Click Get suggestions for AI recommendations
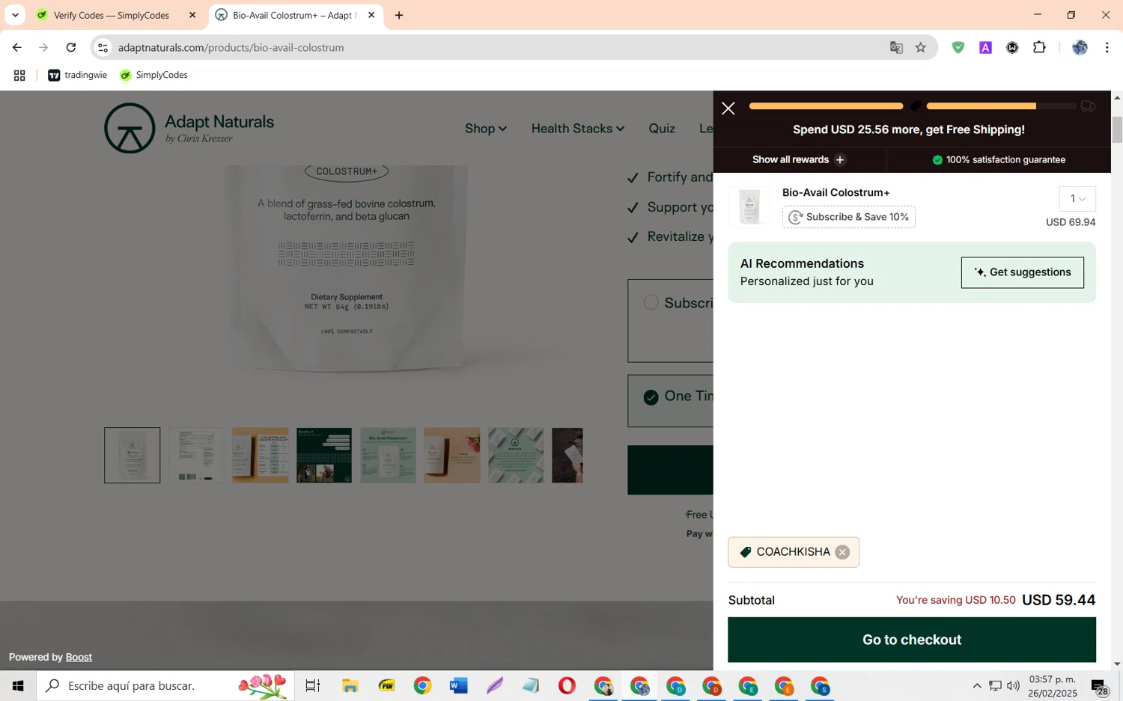 [1022, 272]
